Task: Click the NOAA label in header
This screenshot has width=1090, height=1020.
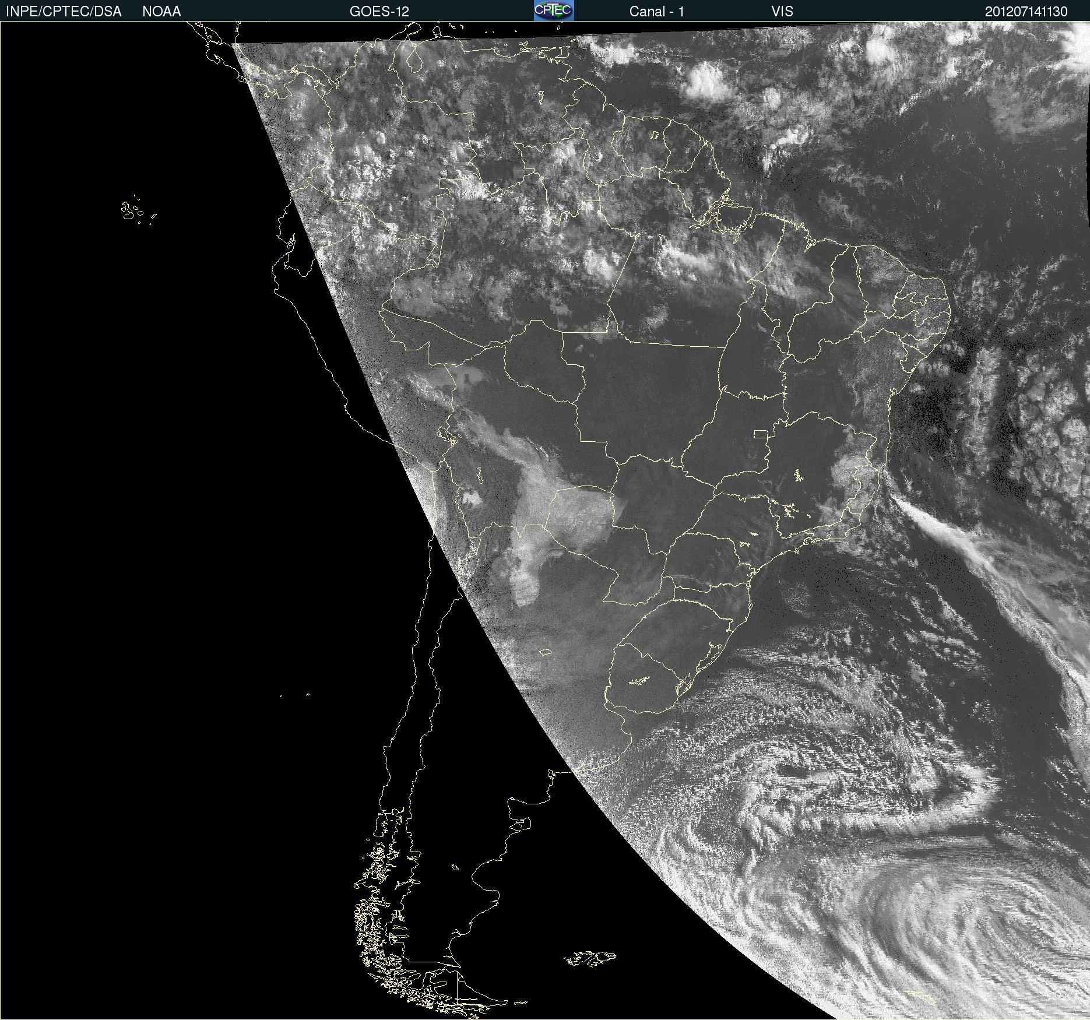Action: click(x=161, y=12)
